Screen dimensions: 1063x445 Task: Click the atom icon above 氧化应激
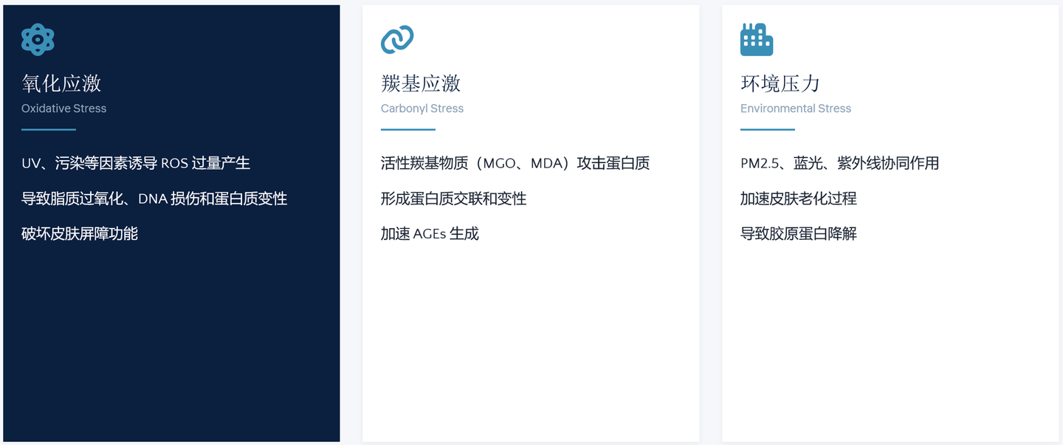[x=38, y=39]
